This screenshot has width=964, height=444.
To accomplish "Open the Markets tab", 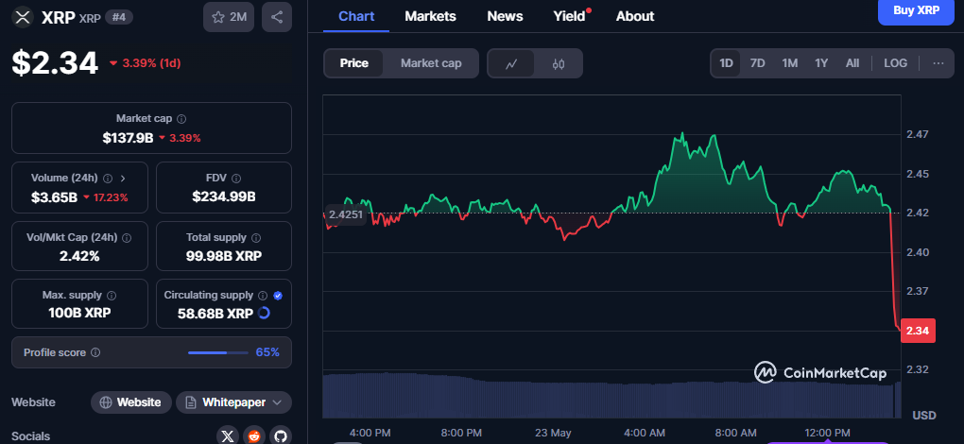I will click(x=430, y=16).
